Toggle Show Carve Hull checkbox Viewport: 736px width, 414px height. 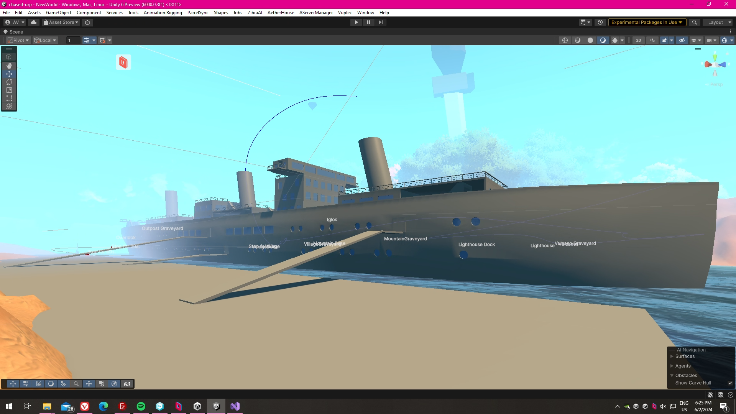point(730,383)
